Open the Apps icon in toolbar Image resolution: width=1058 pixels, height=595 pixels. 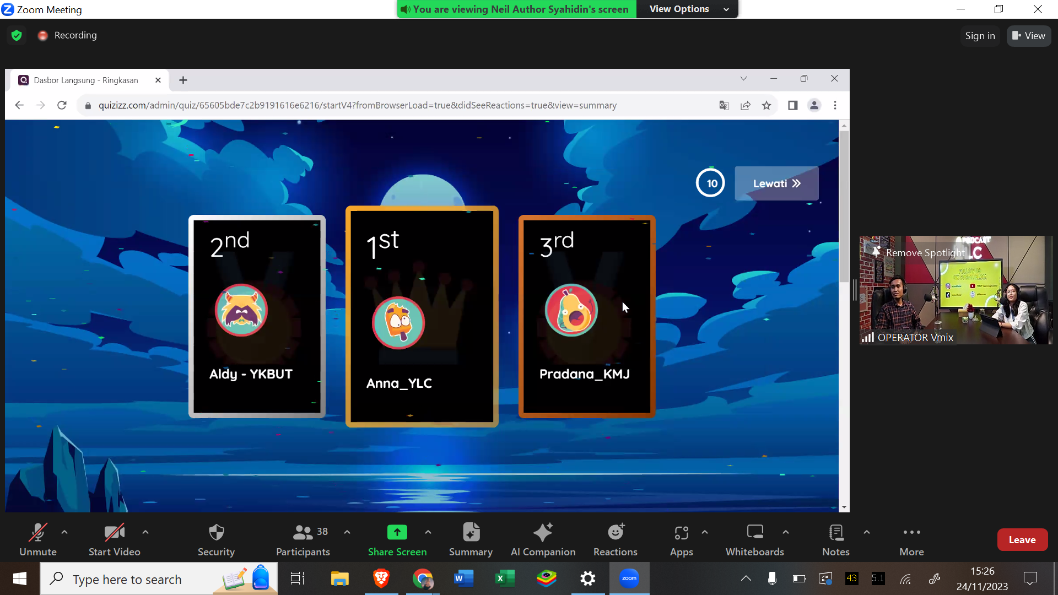click(x=681, y=533)
